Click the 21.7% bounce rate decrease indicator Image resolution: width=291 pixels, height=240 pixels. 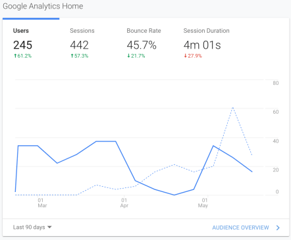coord(136,56)
